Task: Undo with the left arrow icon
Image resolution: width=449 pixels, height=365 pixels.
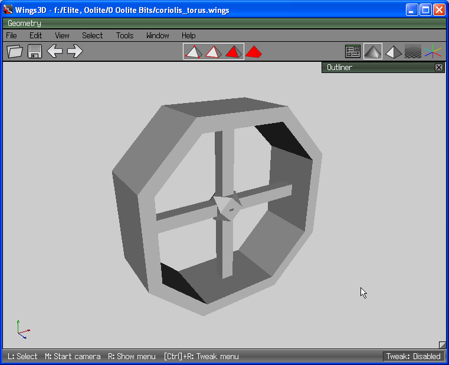Action: point(55,51)
